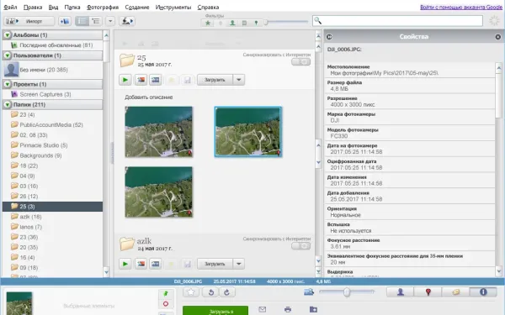Create photo collage for the 25 folder
Screen dimensions: 505x315
[x=141, y=80]
